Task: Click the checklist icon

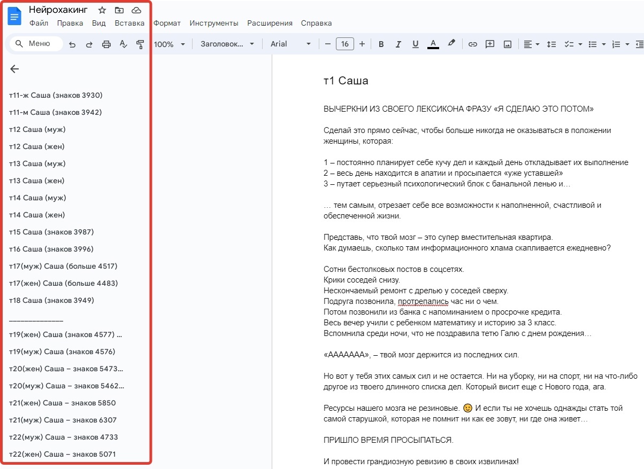Action: [570, 44]
